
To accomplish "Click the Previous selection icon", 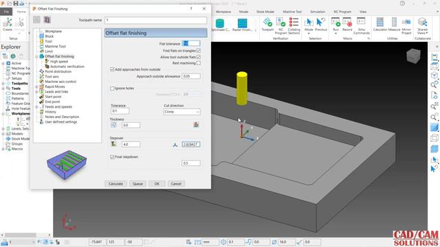I will pyautogui.click(x=321, y=23).
